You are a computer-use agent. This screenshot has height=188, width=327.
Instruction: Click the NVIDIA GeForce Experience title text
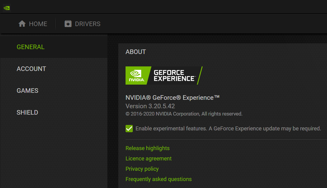172,97
